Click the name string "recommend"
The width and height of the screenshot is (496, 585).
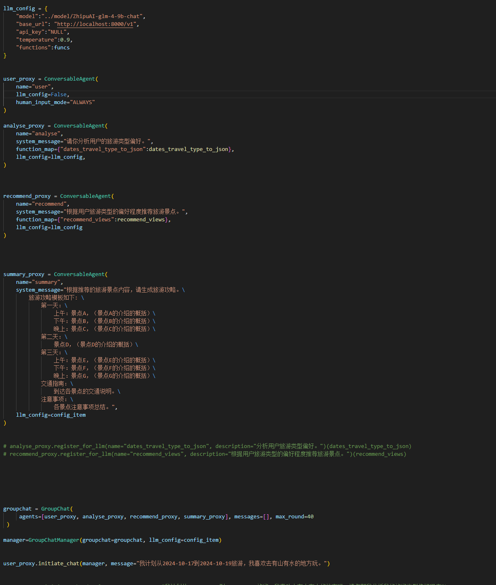point(49,204)
